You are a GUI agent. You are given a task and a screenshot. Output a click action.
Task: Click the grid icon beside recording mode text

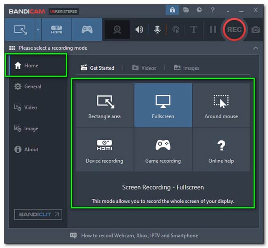[12, 48]
